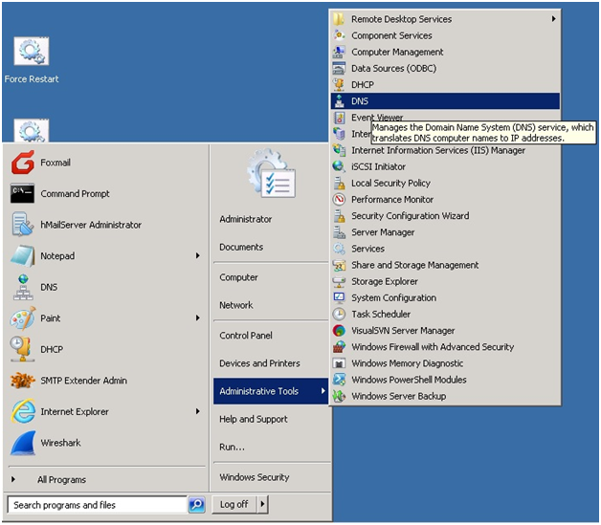Expand the Remote Desktop Services submenu arrow
Screen dimensions: 601x525
[x=553, y=19]
